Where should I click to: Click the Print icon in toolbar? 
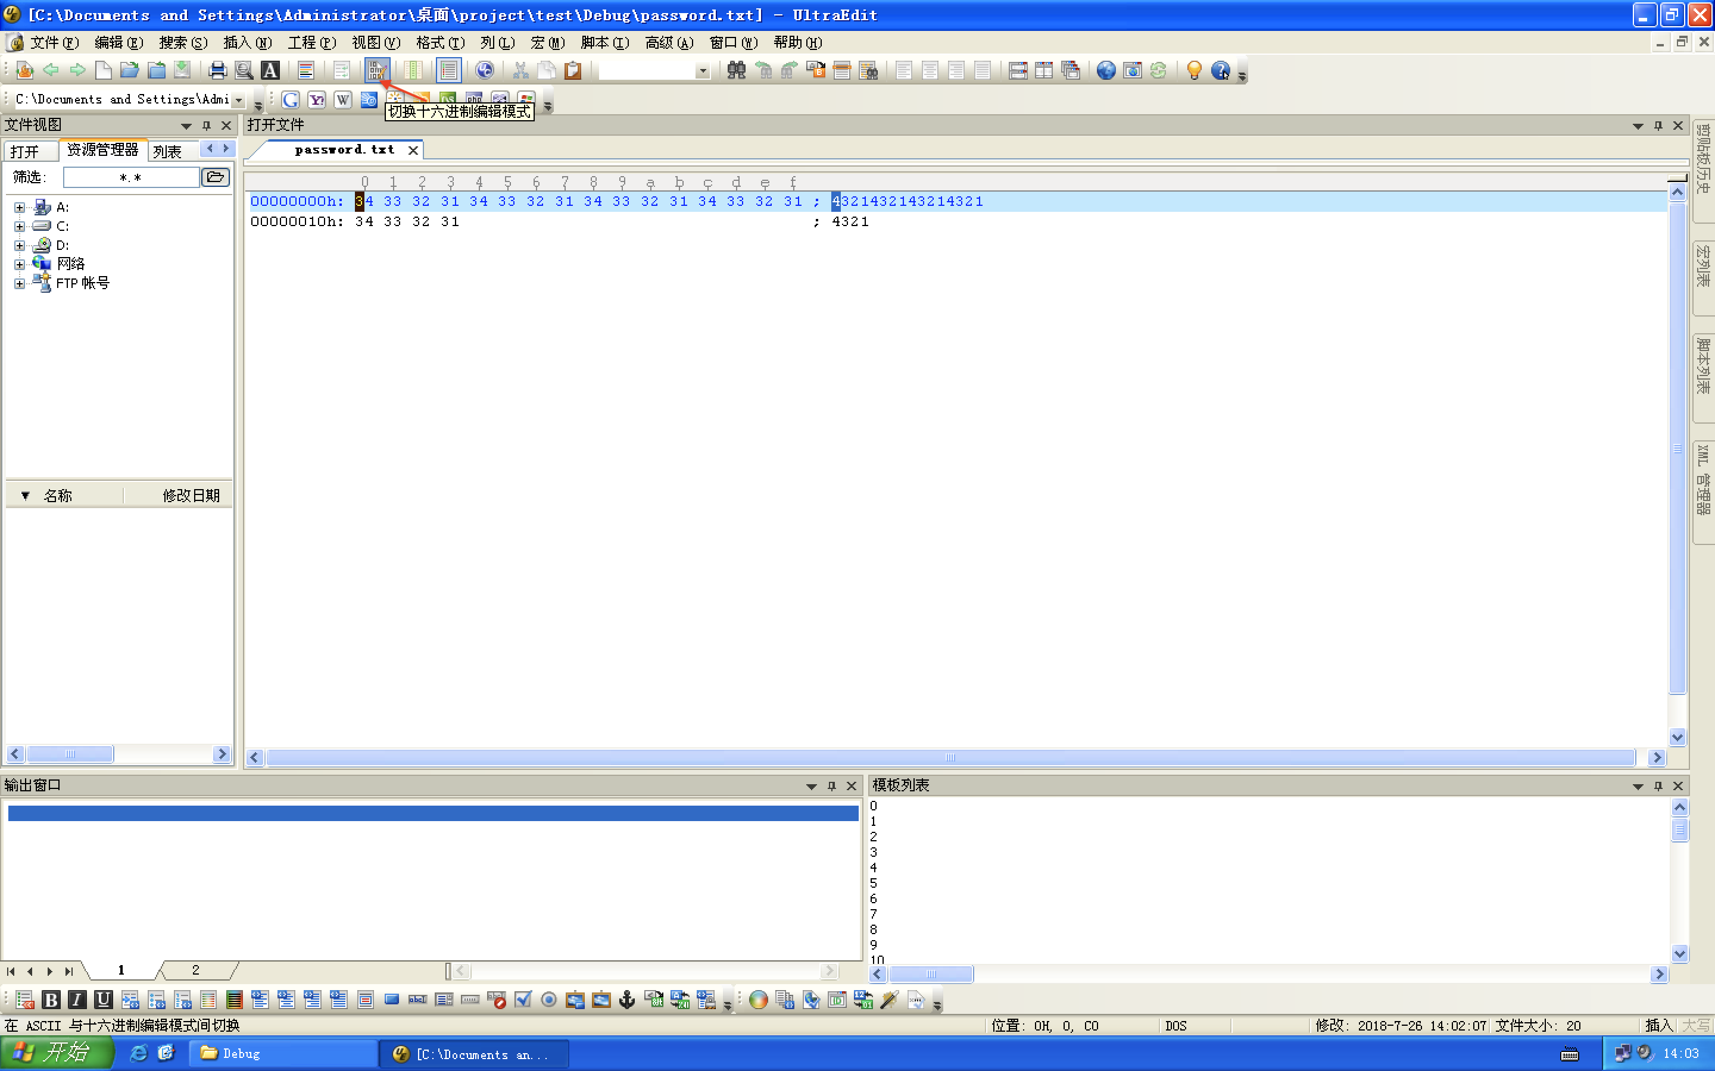click(x=217, y=70)
